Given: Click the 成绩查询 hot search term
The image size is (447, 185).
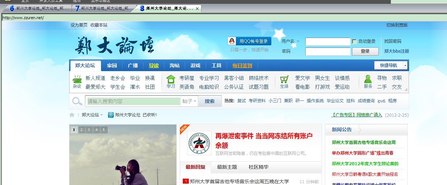Looking at the screenshot, I should 366,101.
